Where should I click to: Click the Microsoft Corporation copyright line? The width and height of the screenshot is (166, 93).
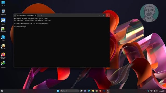(32, 20)
